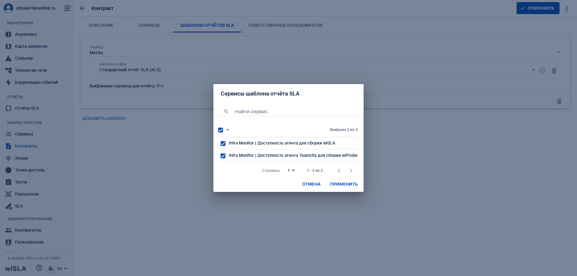Click the theme paint bucket icon
The width and height of the screenshot is (577, 276).
pyautogui.click(x=51, y=268)
